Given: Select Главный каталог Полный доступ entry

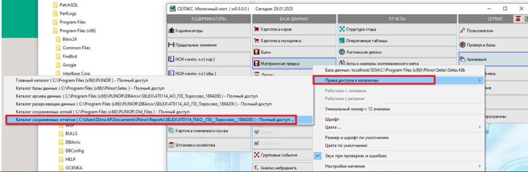Looking at the screenshot, I should [158, 81].
